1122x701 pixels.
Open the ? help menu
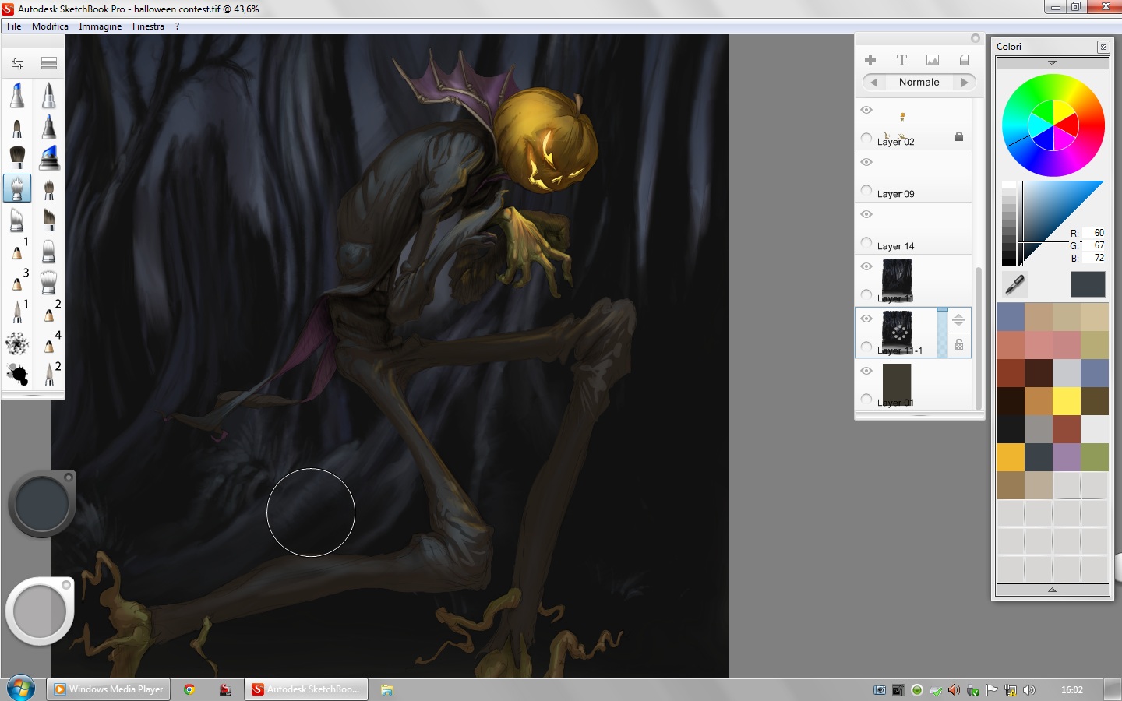(177, 26)
